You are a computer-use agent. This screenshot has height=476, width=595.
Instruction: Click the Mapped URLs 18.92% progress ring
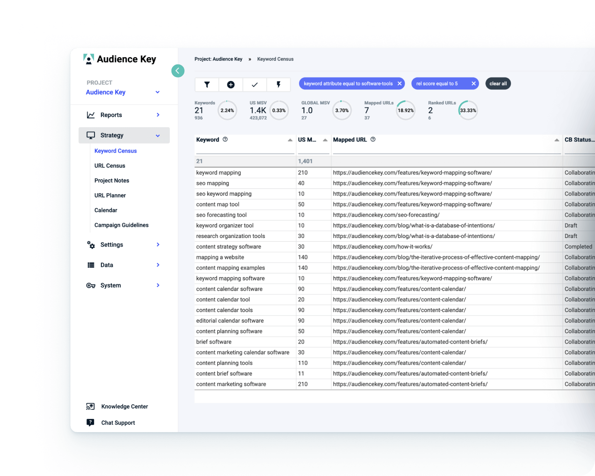point(405,111)
